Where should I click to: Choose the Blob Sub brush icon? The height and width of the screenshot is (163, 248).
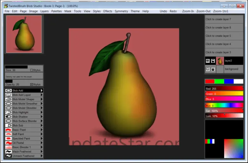(9, 125)
